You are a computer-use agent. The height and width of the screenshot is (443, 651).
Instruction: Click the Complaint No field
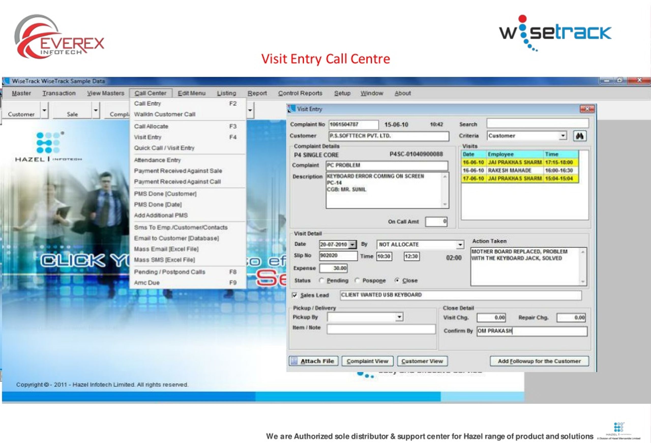click(x=353, y=124)
